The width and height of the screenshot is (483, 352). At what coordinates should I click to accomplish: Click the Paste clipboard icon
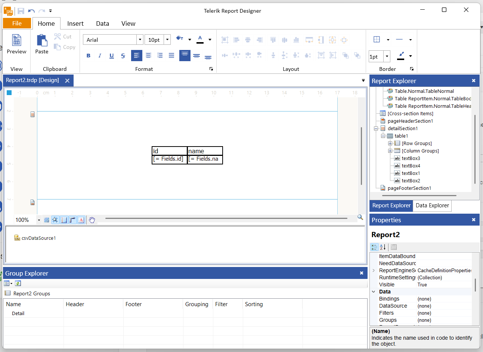(42, 40)
